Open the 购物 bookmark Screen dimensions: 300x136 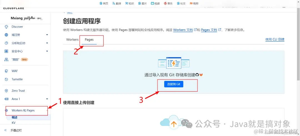tap(194, 3)
